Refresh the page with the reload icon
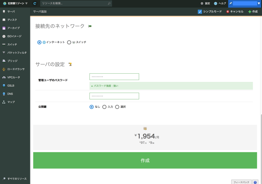 pyautogui.click(x=35, y=3)
